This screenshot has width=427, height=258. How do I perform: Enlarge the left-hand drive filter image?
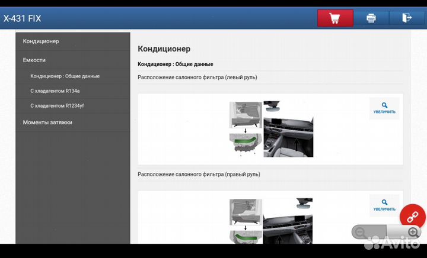384,108
